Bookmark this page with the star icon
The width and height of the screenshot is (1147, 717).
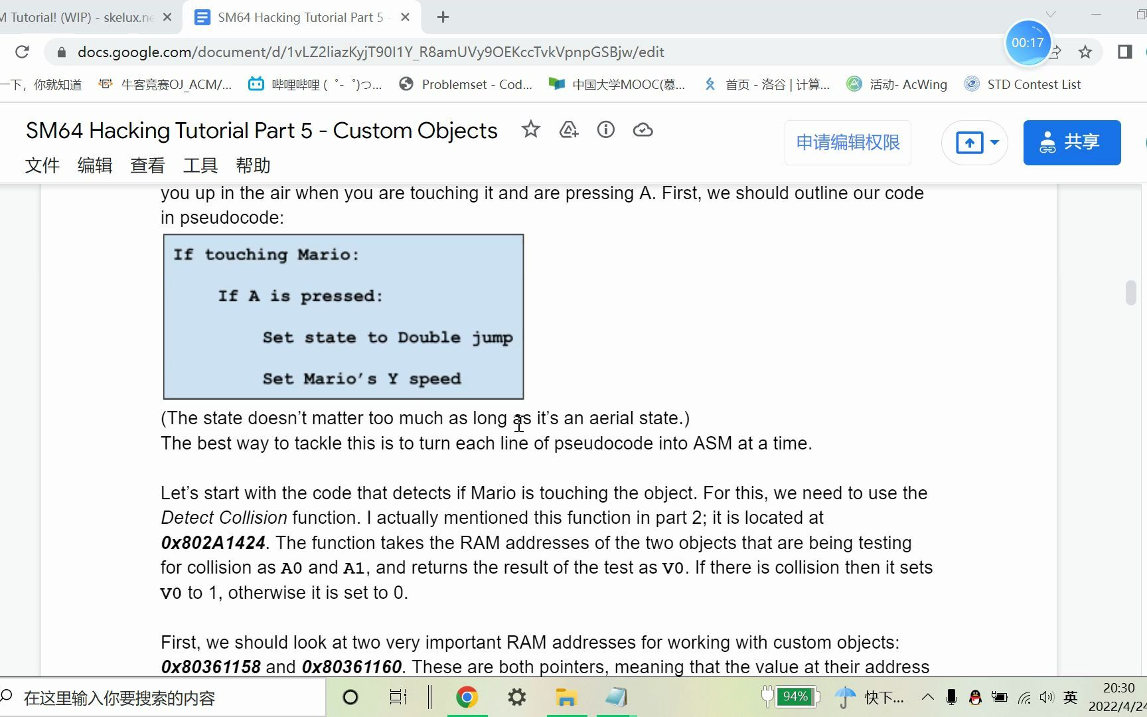pyautogui.click(x=1085, y=52)
